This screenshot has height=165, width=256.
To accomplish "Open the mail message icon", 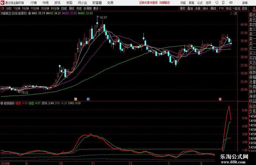I will [231, 3].
